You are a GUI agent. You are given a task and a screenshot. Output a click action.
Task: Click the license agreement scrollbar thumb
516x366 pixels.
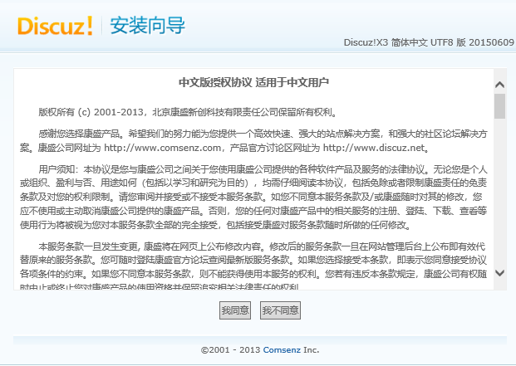pyautogui.click(x=500, y=106)
